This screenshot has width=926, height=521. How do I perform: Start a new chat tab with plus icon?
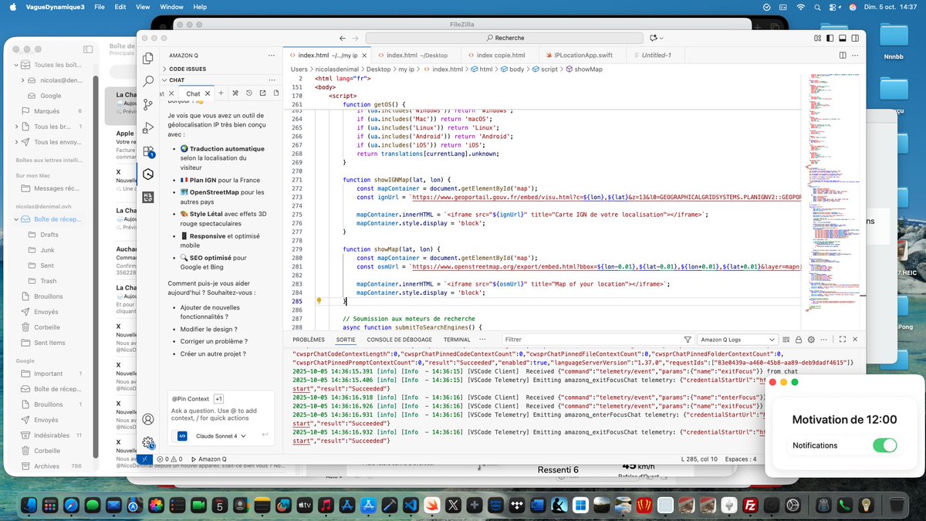coord(221,93)
